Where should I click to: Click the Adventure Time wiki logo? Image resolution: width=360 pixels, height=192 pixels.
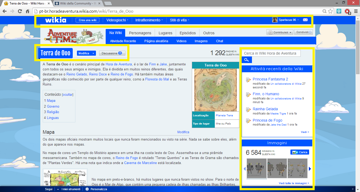(x=73, y=36)
